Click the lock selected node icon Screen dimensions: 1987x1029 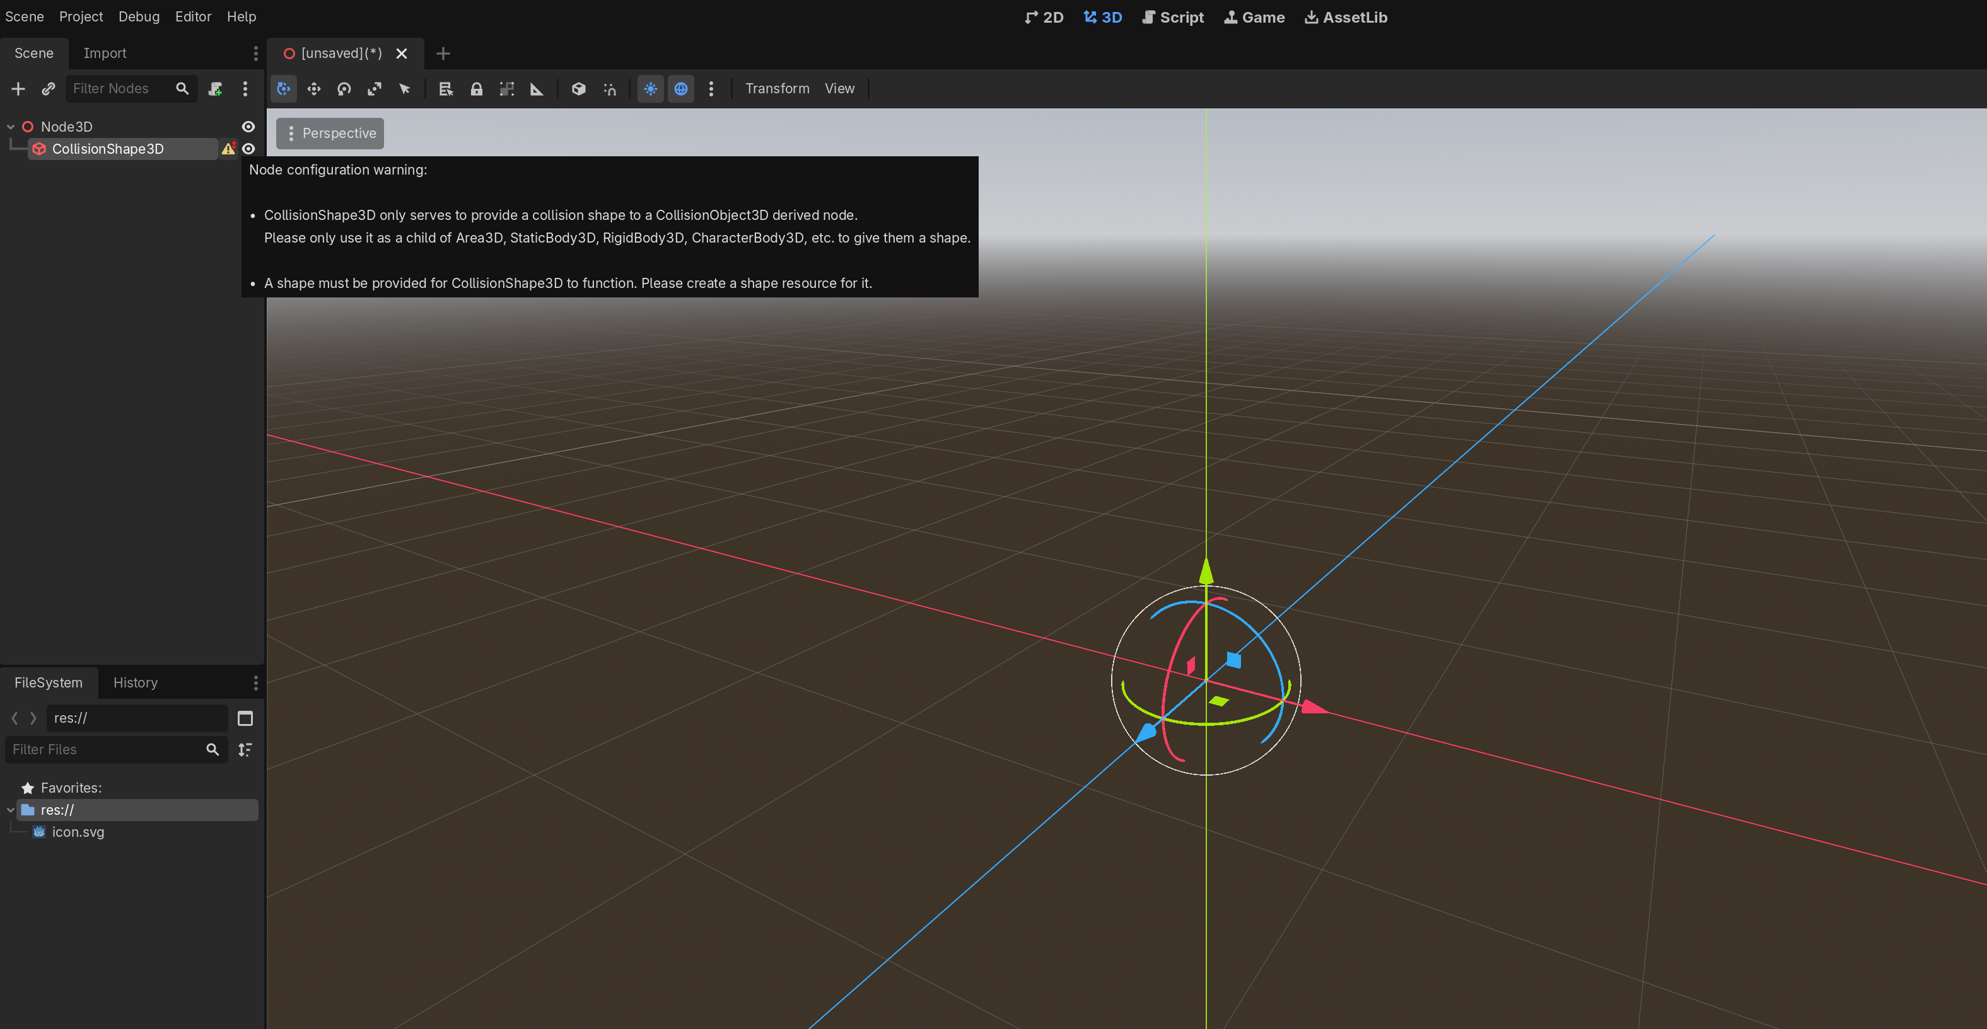pos(477,89)
